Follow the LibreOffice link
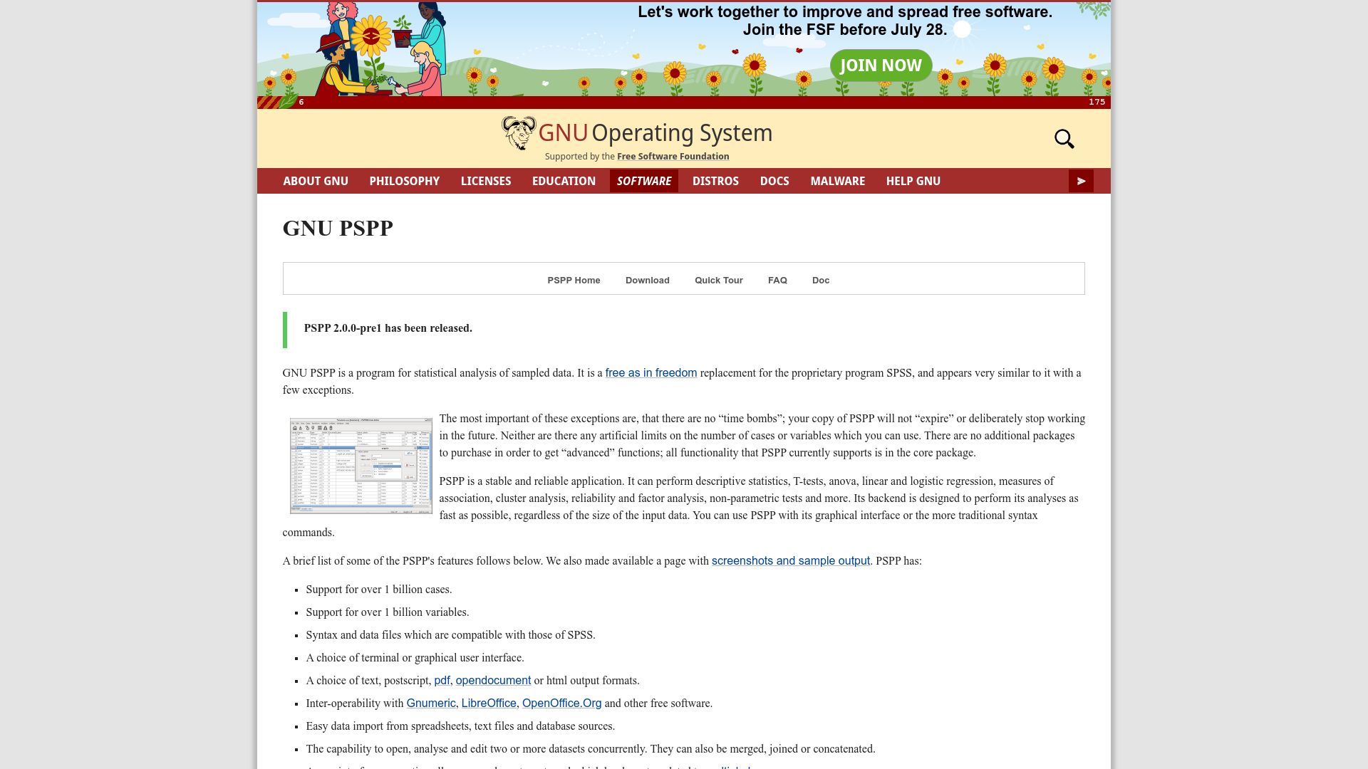The width and height of the screenshot is (1368, 769). pyautogui.click(x=489, y=703)
